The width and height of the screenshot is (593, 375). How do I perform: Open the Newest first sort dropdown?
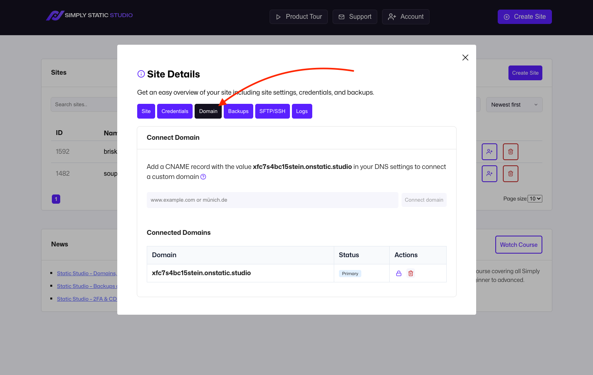tap(514, 105)
